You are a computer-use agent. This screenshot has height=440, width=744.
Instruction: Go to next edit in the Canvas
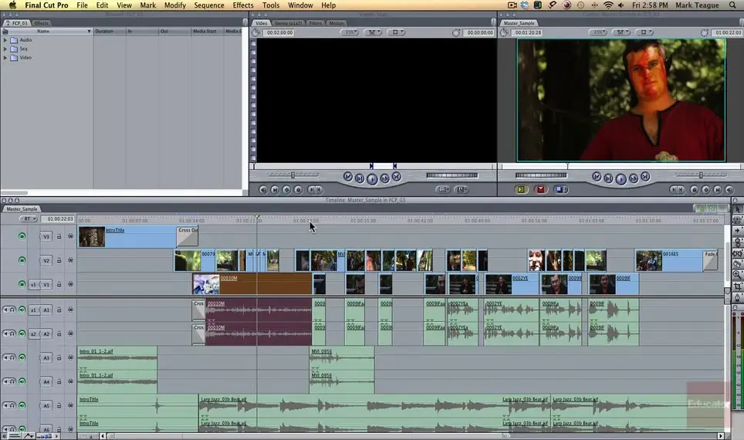(x=645, y=177)
